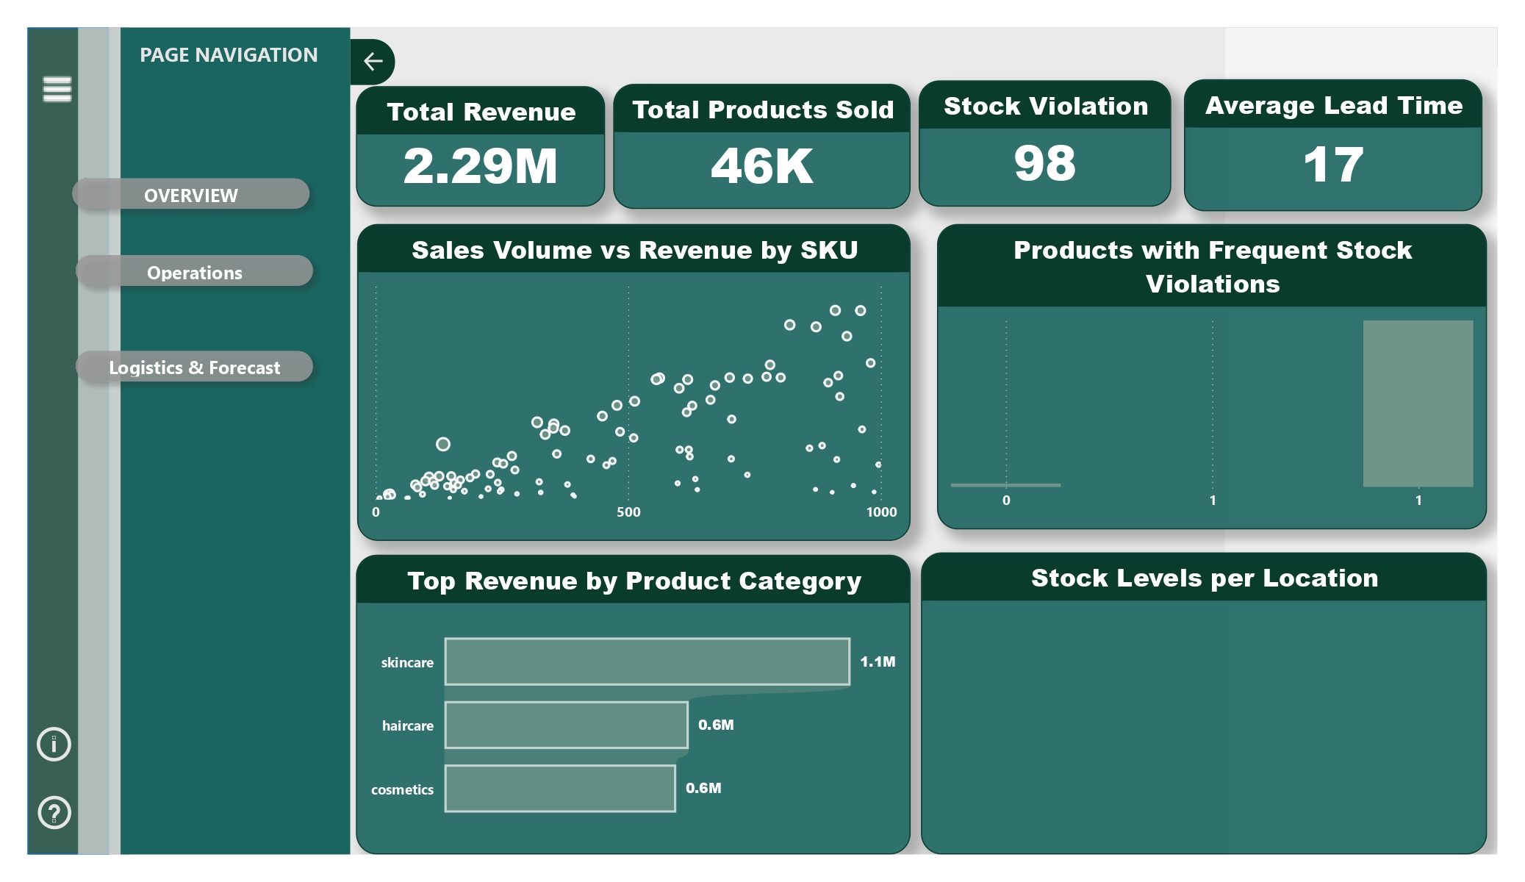Open the help question mark icon
Image resolution: width=1525 pixels, height=882 pixels.
click(x=54, y=812)
